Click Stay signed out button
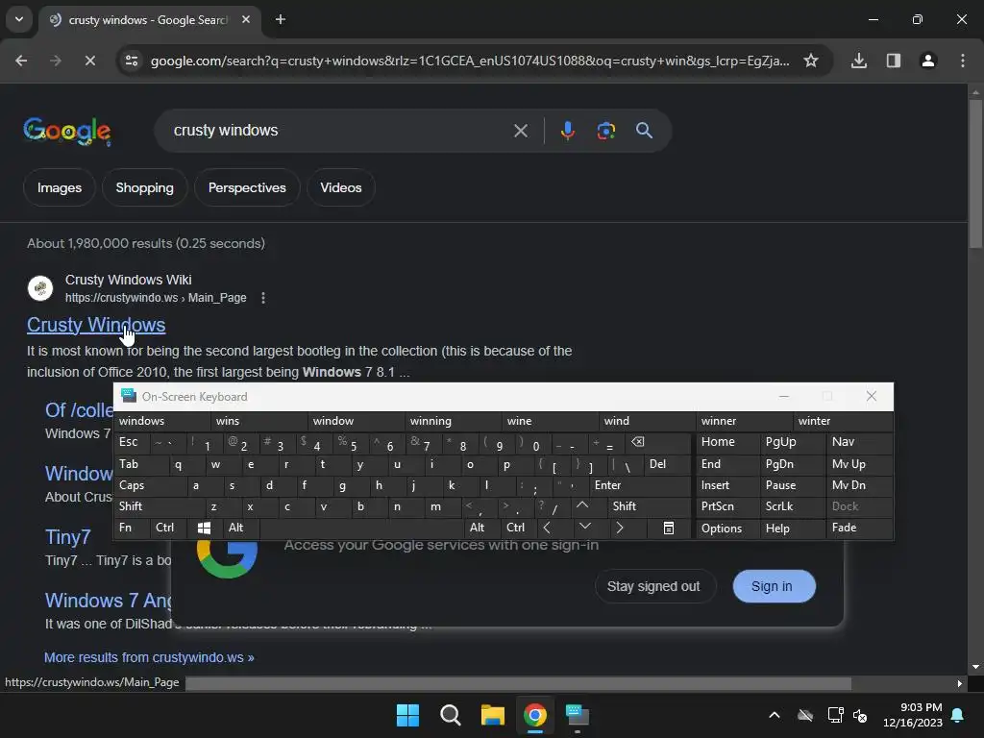The width and height of the screenshot is (984, 738). coord(653,586)
